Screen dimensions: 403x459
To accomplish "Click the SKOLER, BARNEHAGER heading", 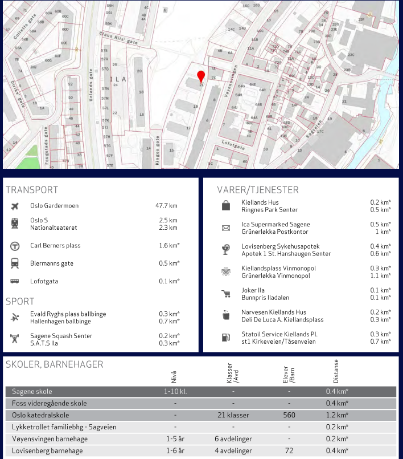I will (55, 364).
